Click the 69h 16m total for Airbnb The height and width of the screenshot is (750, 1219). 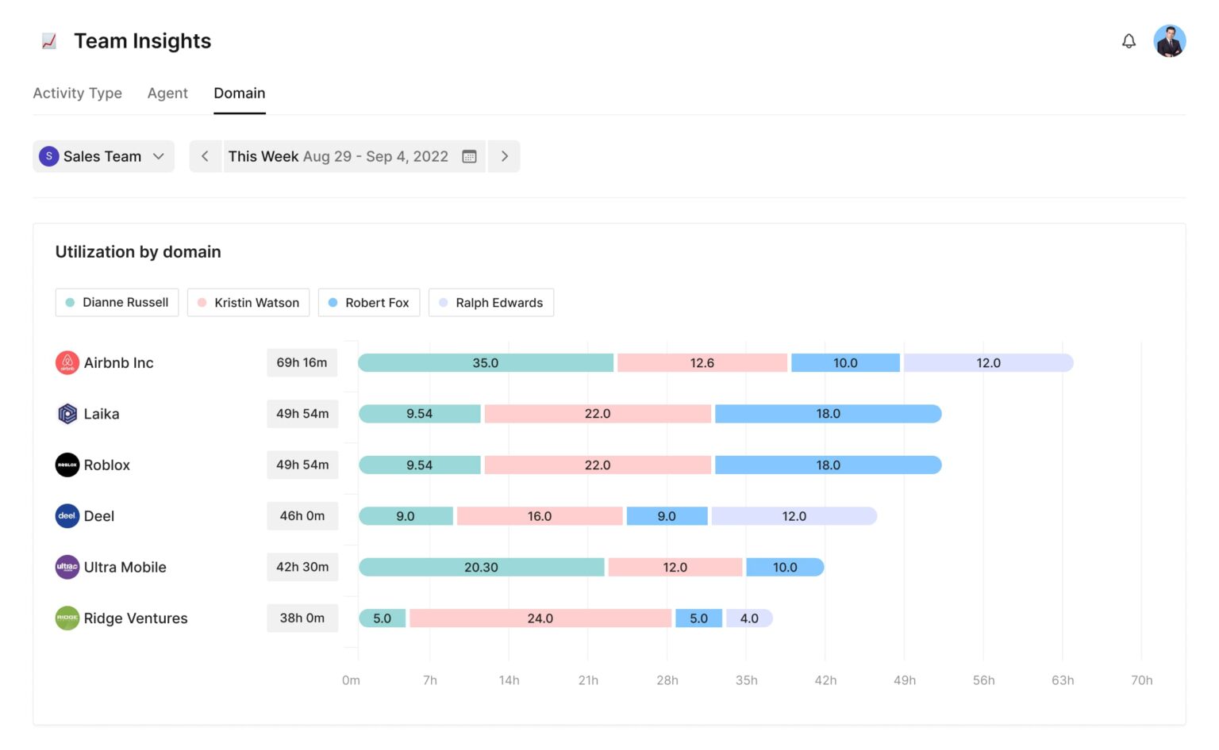[x=302, y=362]
